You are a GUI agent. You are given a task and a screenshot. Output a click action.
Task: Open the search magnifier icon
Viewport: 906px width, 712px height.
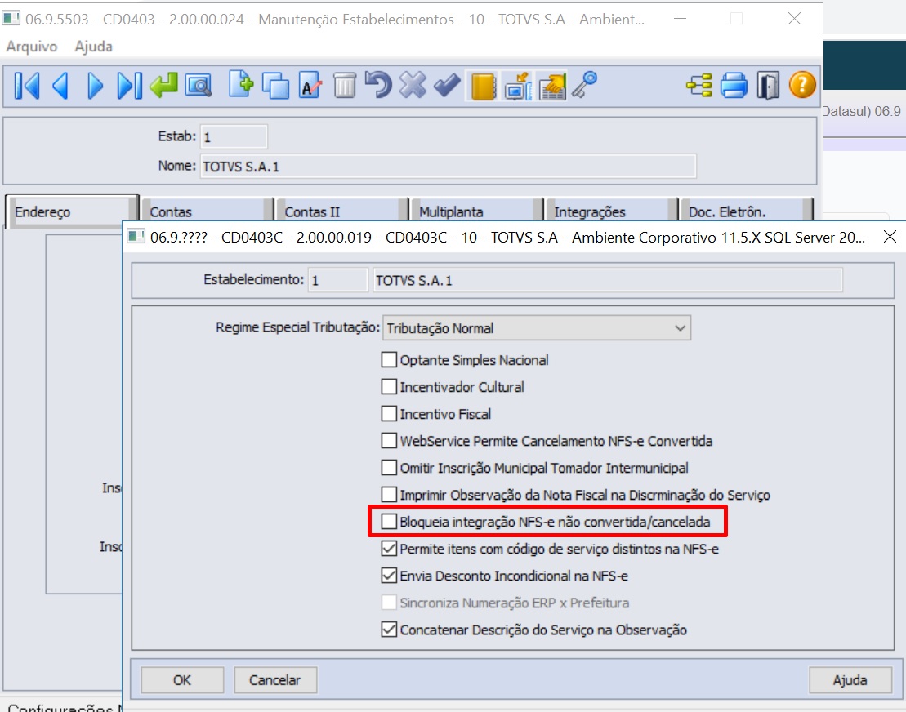click(x=199, y=86)
